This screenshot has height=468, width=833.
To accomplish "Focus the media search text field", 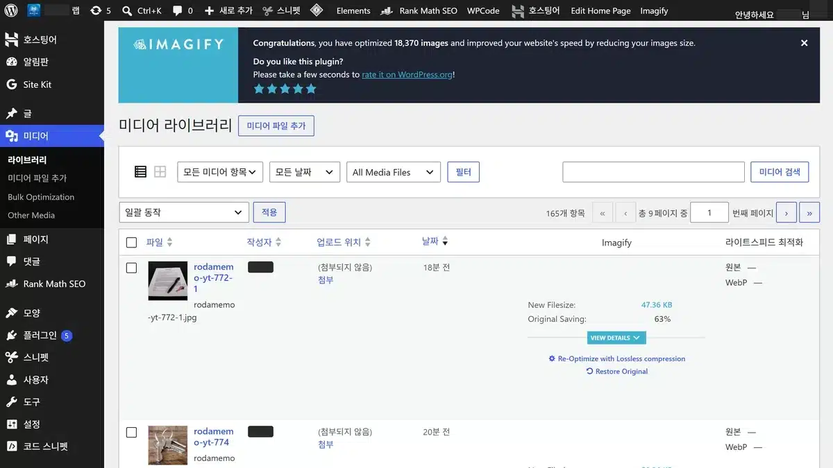I will (653, 172).
